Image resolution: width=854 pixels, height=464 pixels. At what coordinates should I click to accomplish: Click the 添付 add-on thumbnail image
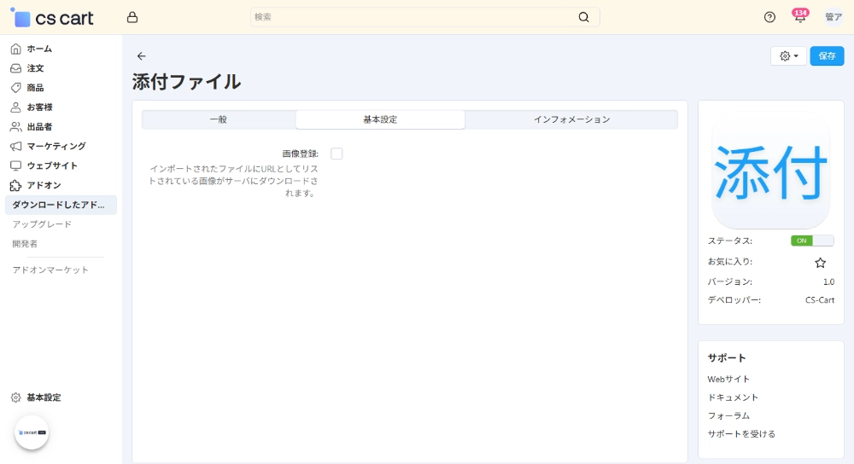[770, 171]
